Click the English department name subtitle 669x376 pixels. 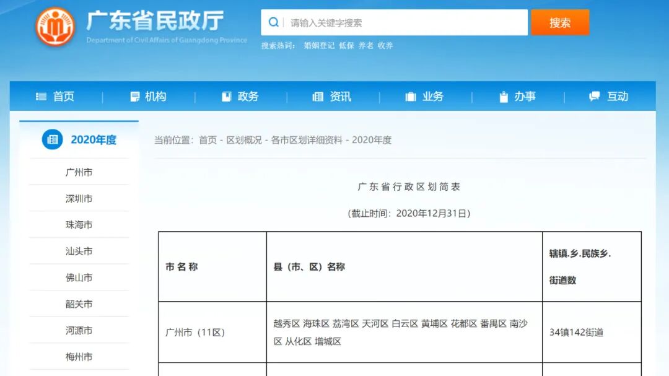pos(167,40)
